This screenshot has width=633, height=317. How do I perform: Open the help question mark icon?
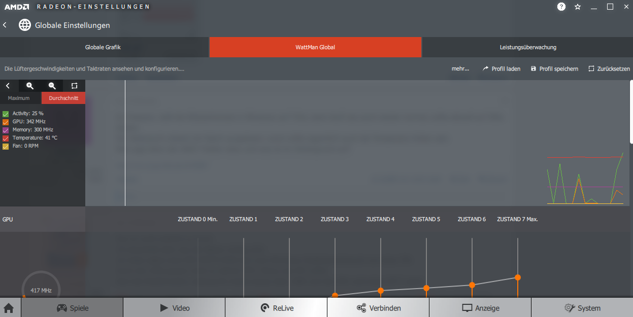click(561, 7)
